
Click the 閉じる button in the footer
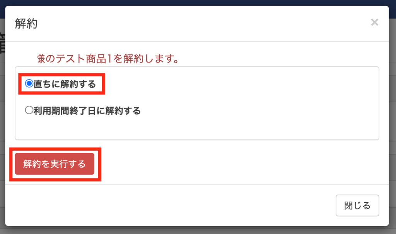tap(357, 205)
